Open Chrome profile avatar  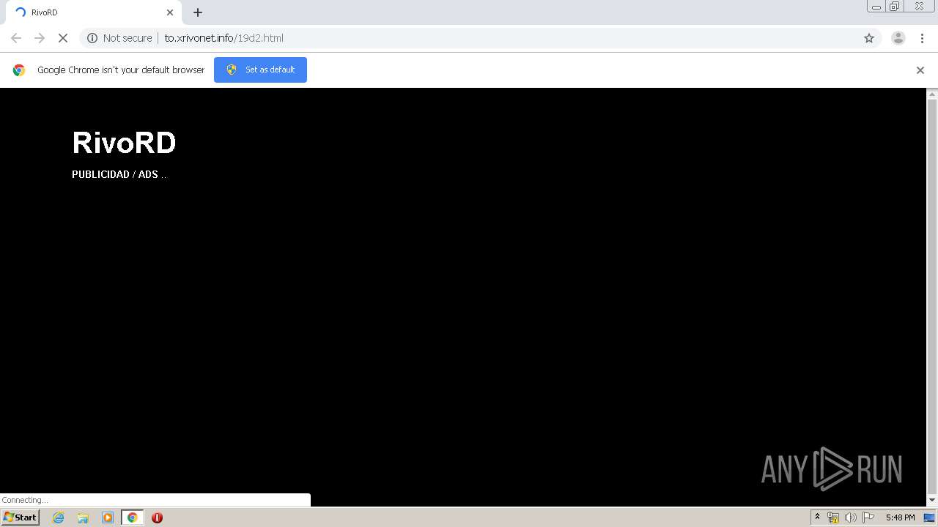898,38
